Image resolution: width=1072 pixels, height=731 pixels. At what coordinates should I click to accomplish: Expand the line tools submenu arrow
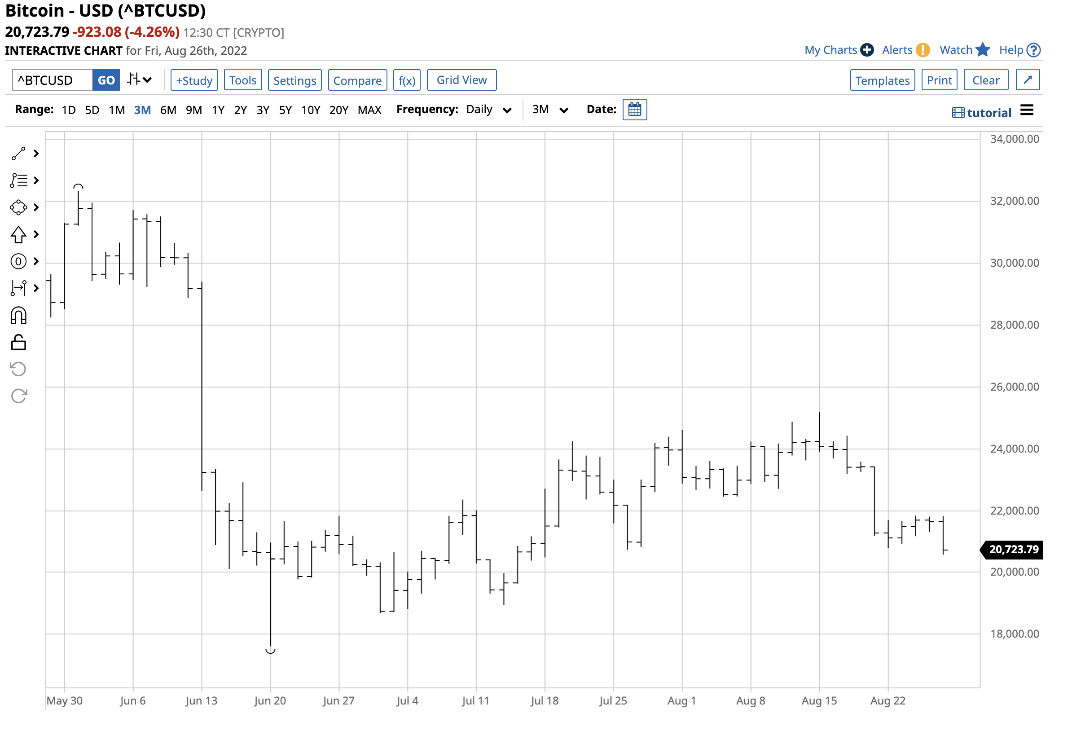pos(36,154)
